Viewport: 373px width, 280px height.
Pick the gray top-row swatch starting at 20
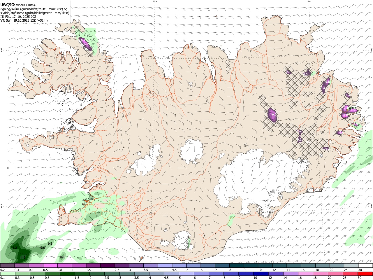(x=337, y=266)
